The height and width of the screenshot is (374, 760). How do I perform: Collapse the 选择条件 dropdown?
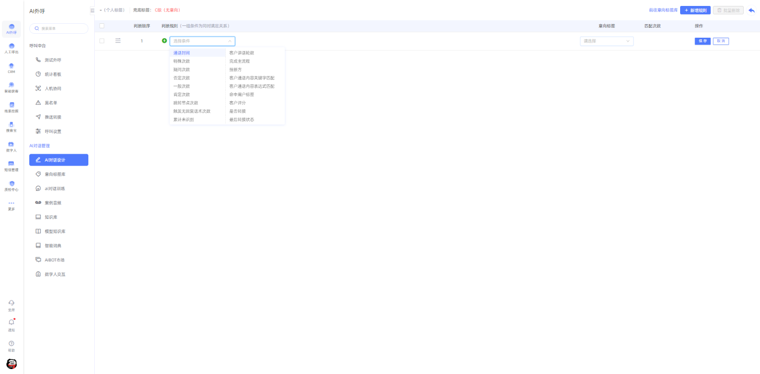point(229,41)
